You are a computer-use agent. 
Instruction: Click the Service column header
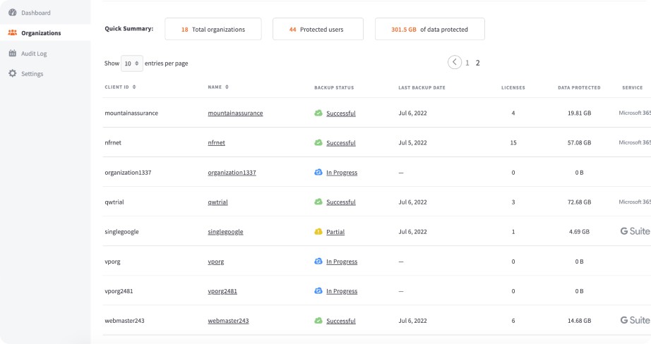point(633,87)
